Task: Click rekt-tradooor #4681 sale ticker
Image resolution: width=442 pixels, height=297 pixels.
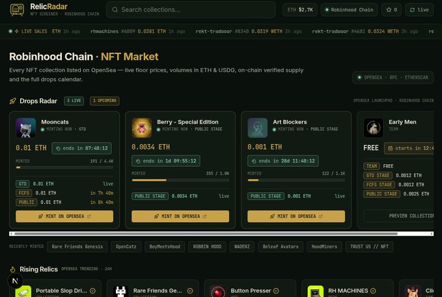Action: pos(365,31)
